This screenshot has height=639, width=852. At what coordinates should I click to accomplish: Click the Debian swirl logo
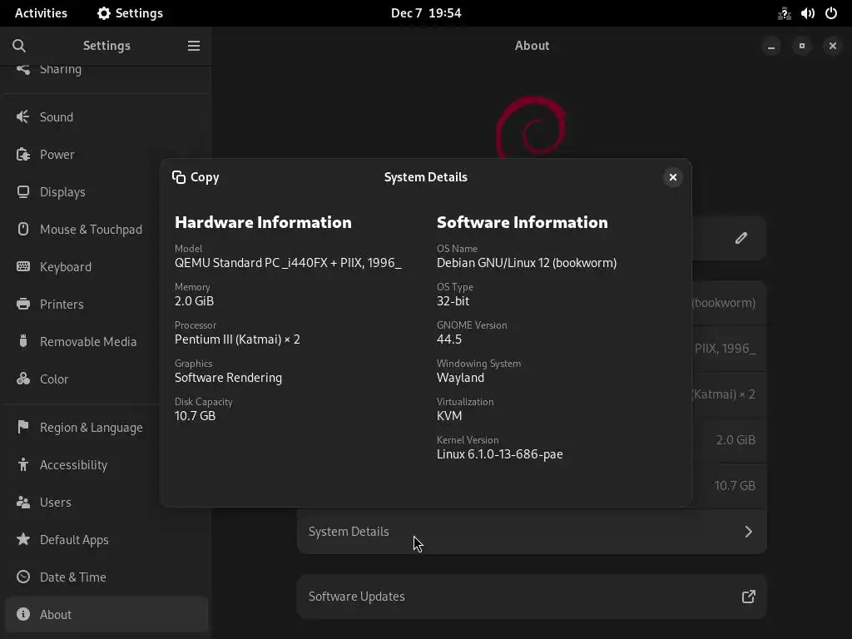click(531, 127)
